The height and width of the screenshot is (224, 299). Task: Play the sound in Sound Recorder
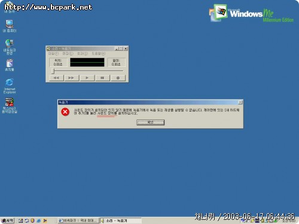(x=87, y=78)
